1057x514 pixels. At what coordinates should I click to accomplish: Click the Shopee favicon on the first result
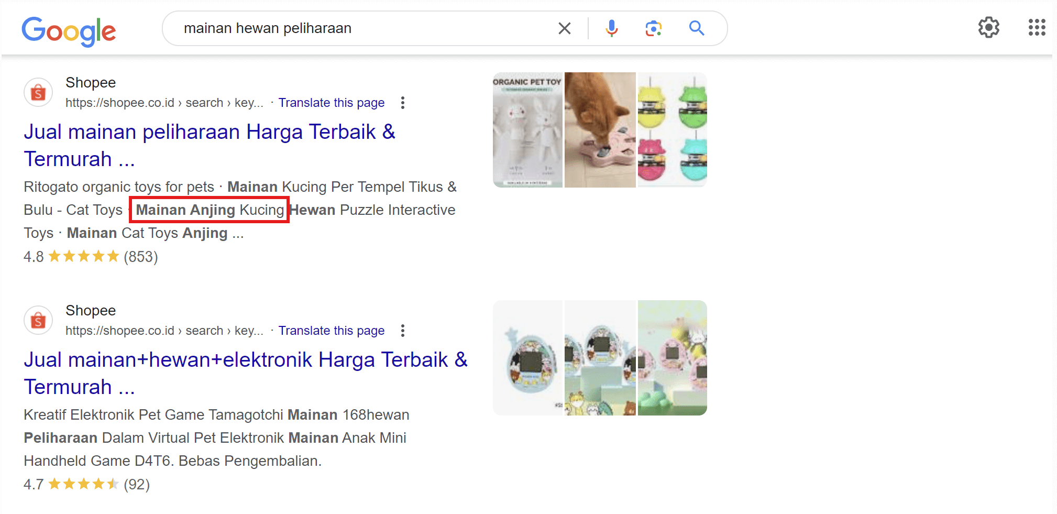tap(38, 92)
